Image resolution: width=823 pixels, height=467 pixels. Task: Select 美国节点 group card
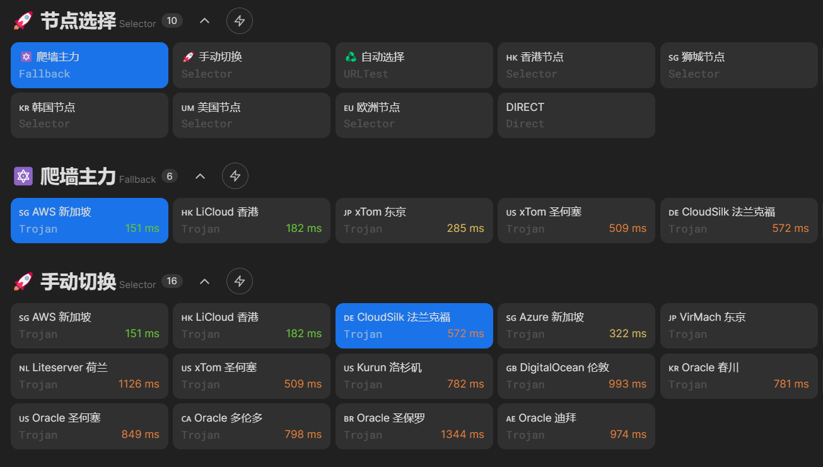251,115
